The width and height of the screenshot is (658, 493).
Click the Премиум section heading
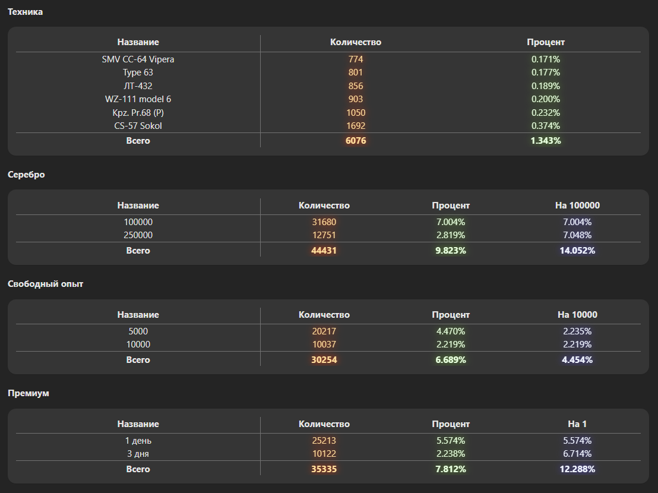[28, 393]
